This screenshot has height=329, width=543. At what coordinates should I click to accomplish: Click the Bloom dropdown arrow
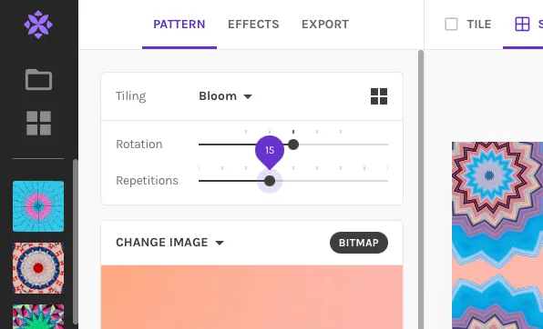click(x=248, y=96)
